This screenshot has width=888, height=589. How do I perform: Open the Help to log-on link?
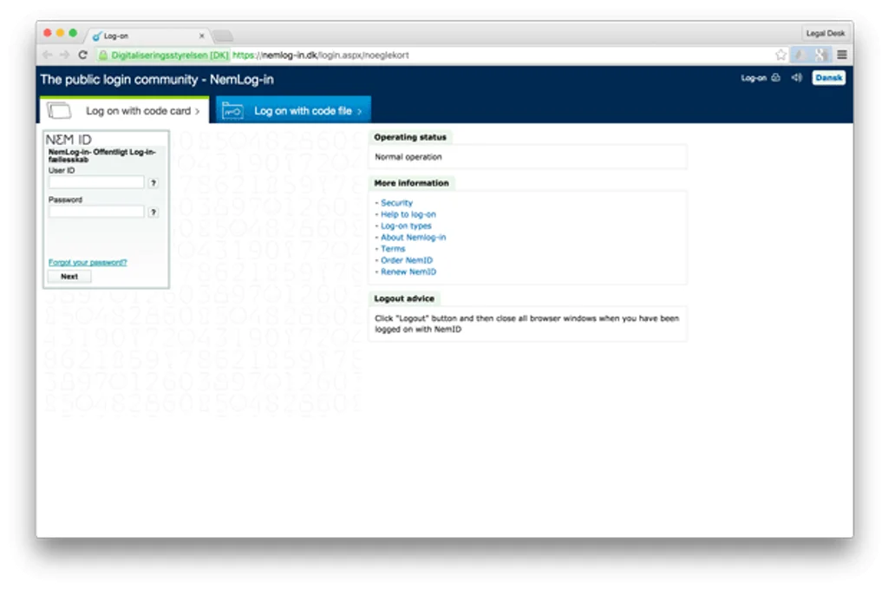(x=408, y=214)
